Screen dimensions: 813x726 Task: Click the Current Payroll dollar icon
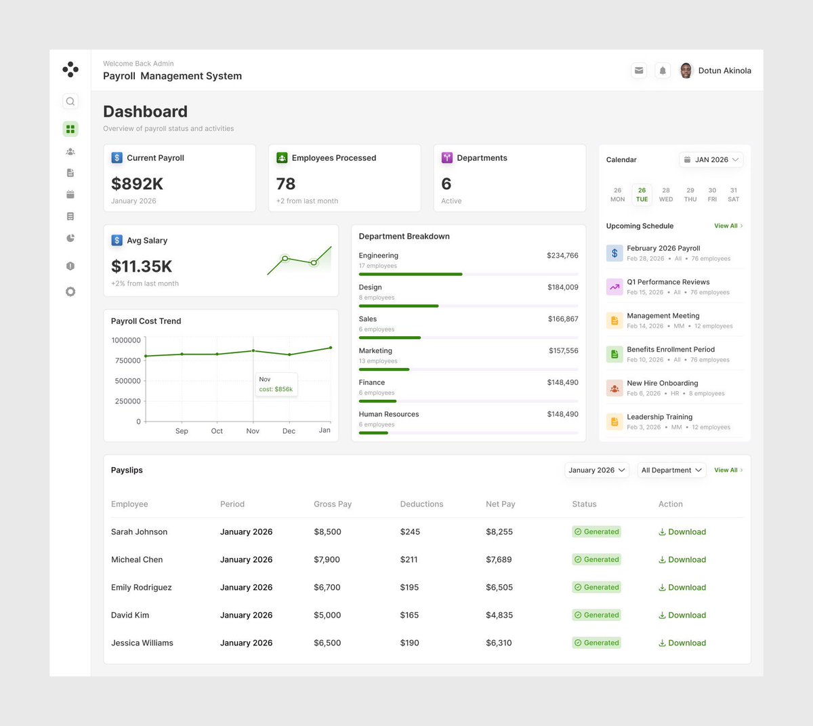[117, 158]
